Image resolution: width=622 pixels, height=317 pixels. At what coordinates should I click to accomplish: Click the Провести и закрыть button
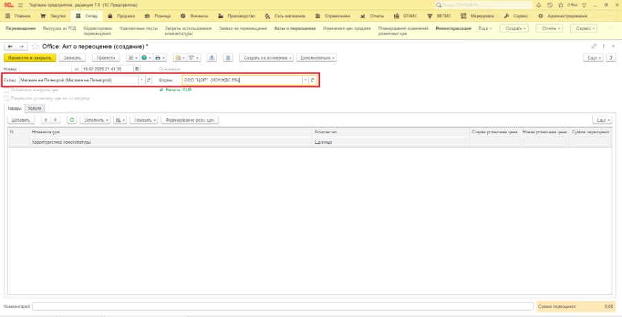click(x=30, y=58)
